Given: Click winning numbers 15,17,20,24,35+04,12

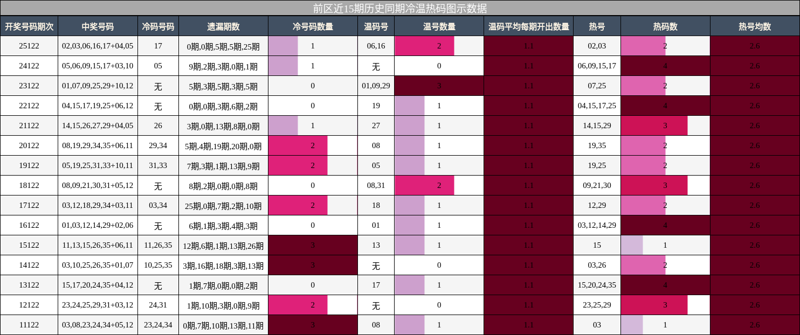Looking at the screenshot, I should [98, 285].
